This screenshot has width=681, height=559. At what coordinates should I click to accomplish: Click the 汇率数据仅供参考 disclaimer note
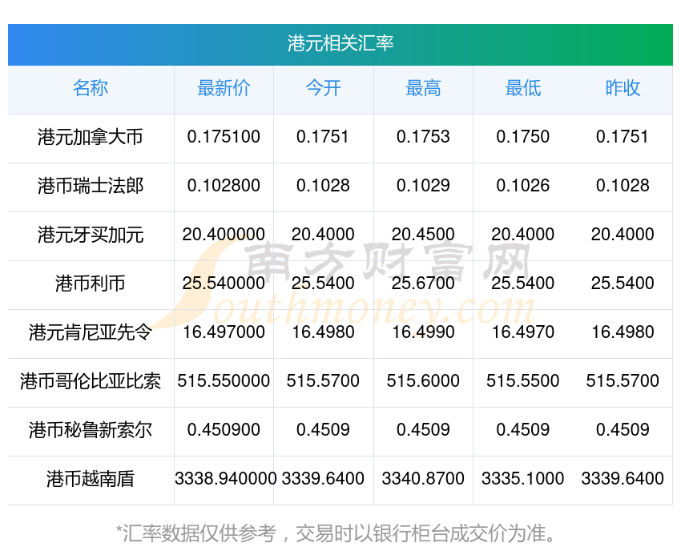pyautogui.click(x=336, y=533)
